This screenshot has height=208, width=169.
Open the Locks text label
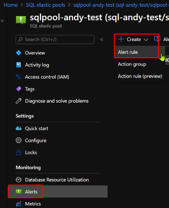[31, 152]
